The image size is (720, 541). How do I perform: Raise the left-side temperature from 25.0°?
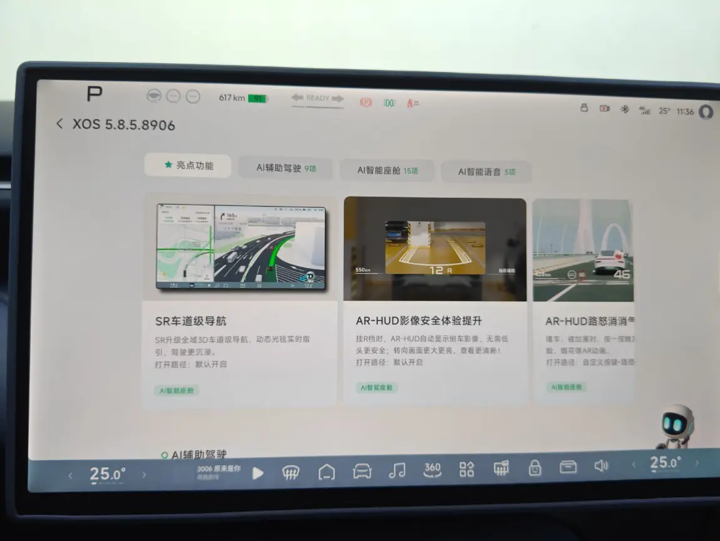[x=144, y=475]
